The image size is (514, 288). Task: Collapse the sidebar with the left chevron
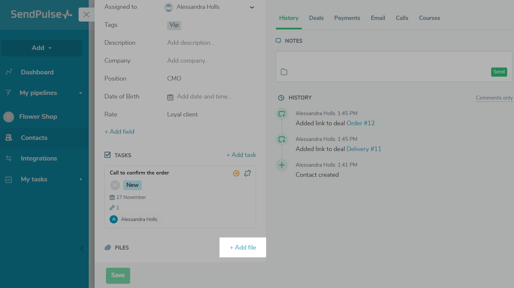(x=82, y=249)
